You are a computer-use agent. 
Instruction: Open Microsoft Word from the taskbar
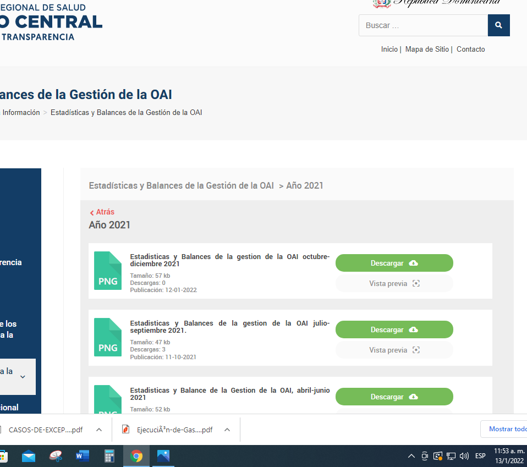click(83, 456)
